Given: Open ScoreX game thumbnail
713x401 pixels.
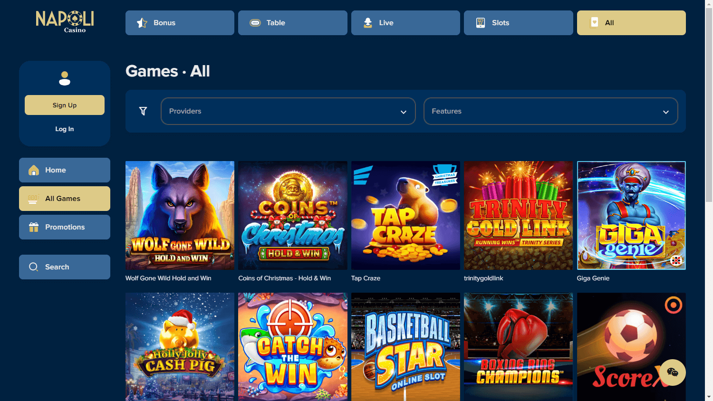Looking at the screenshot, I should click(631, 347).
